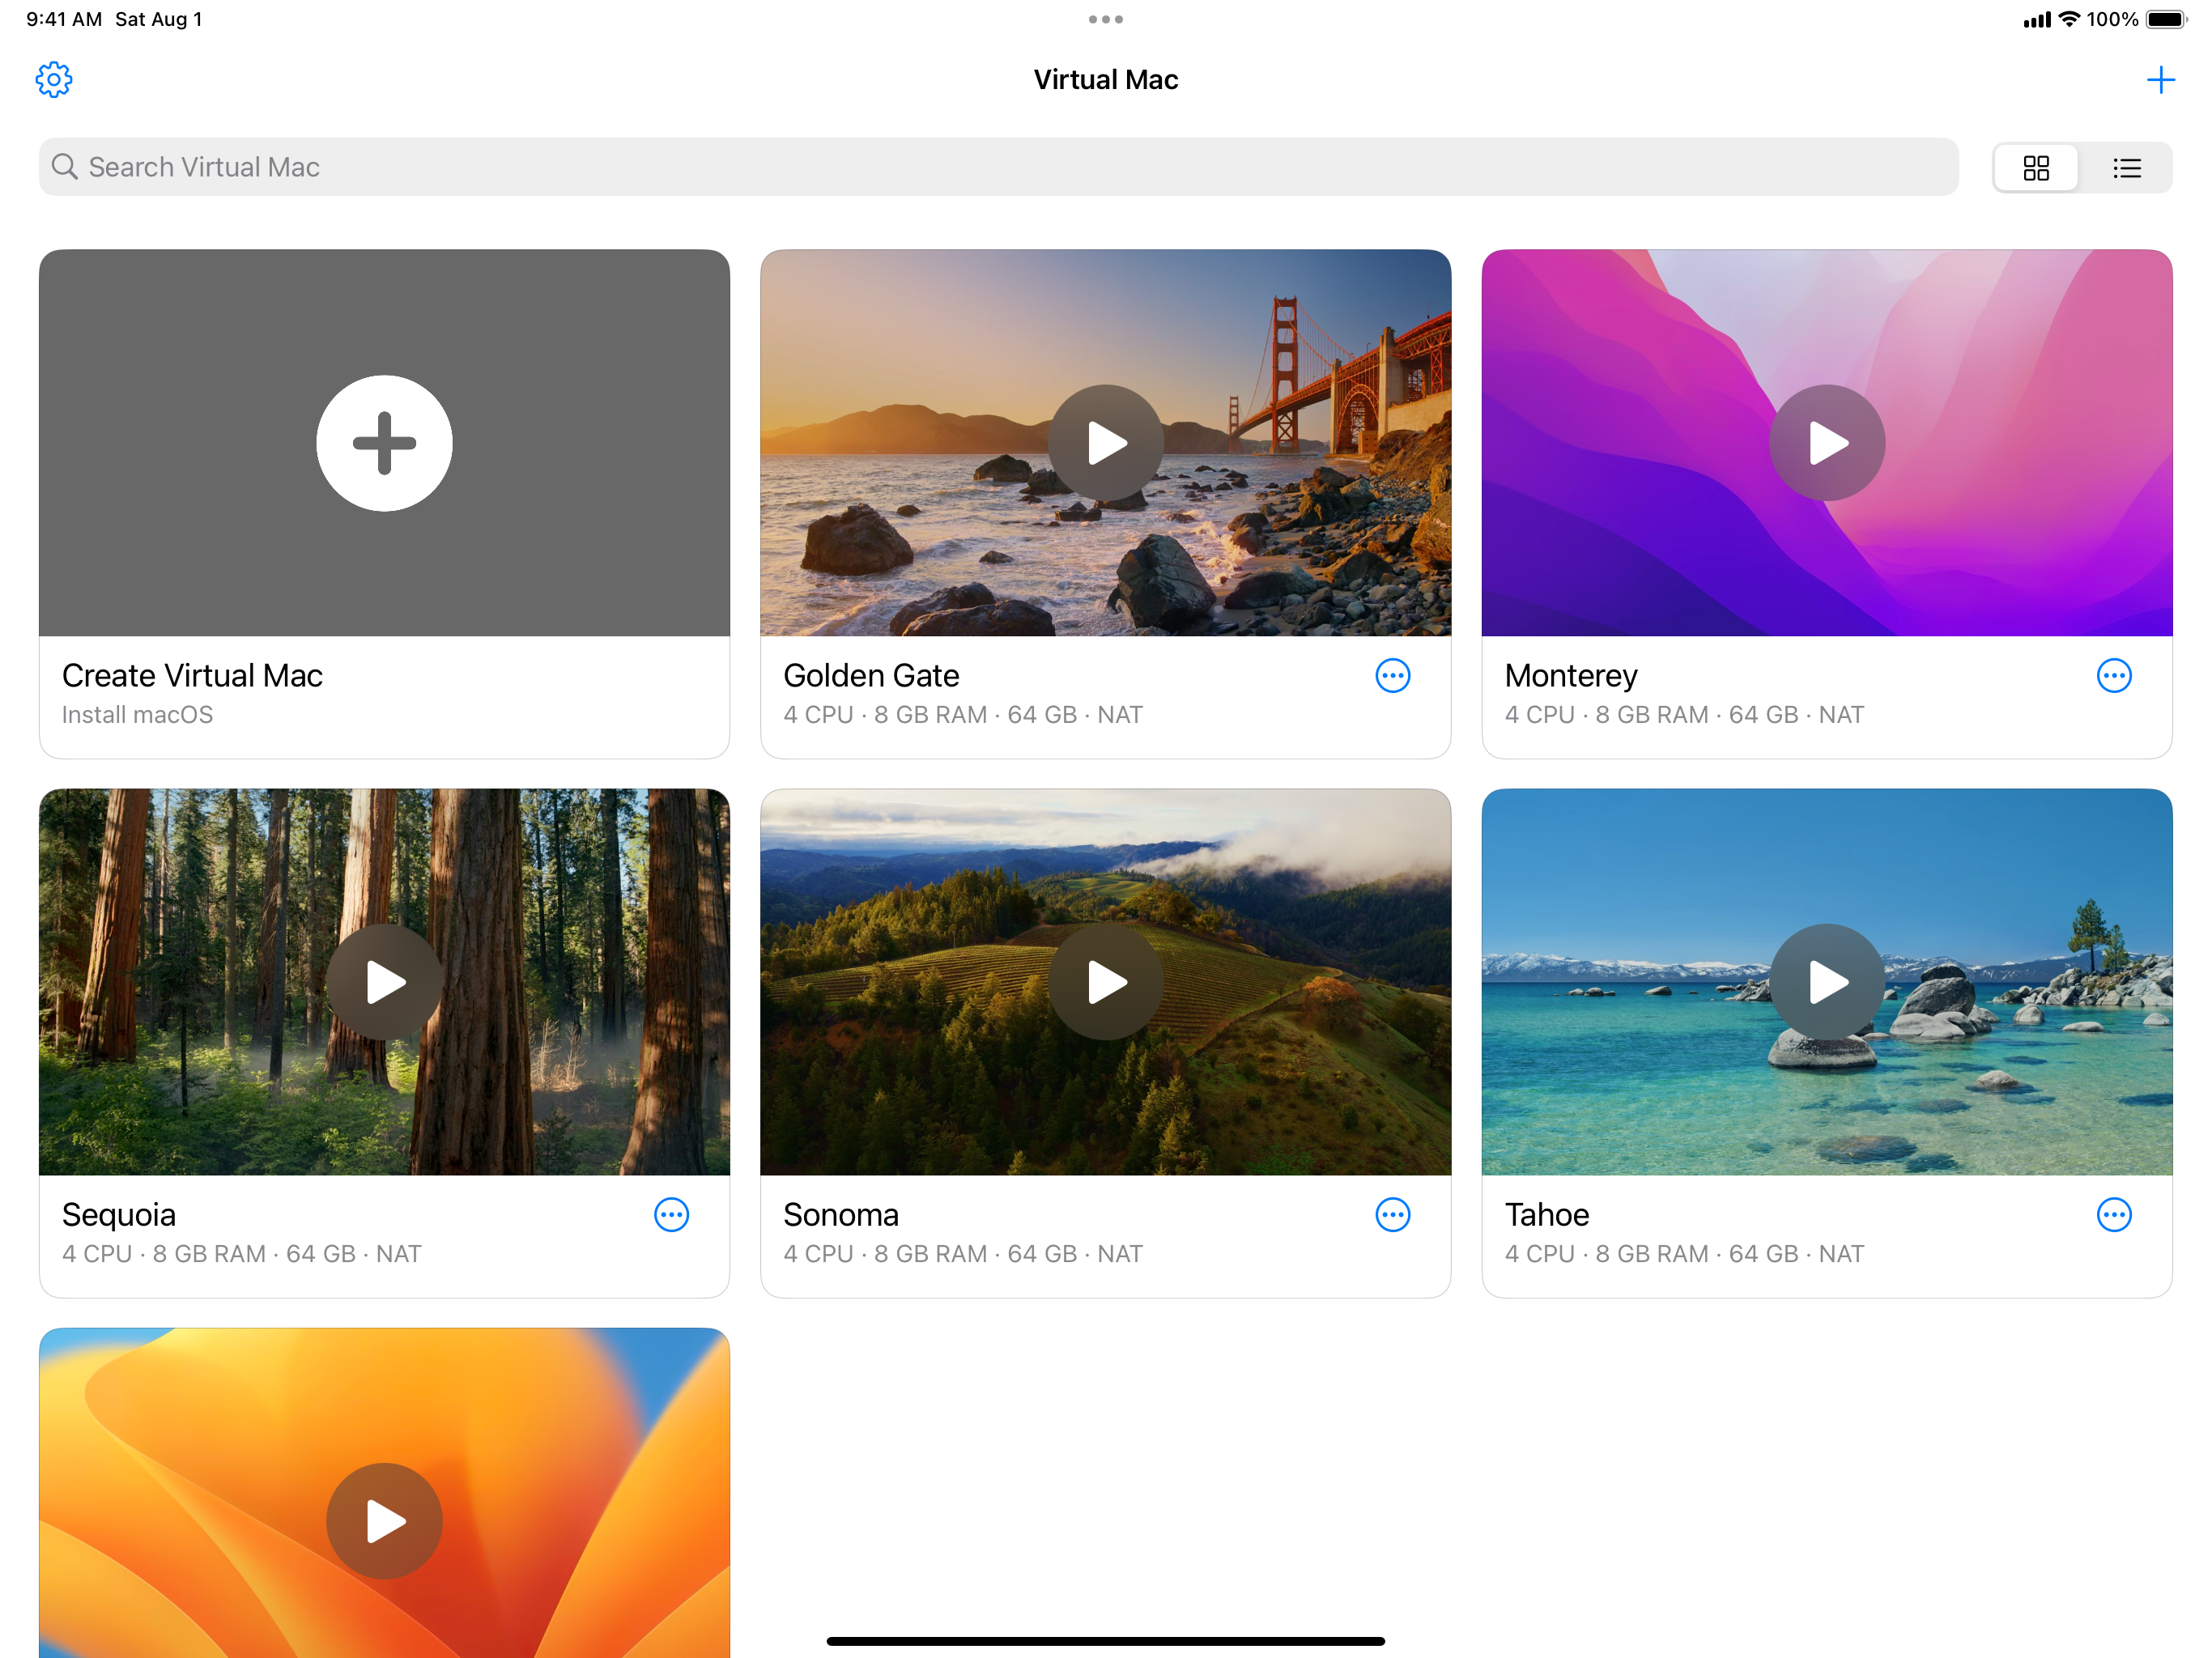Open the settings gear
Screen dimensions: 2212x1658
click(54, 80)
